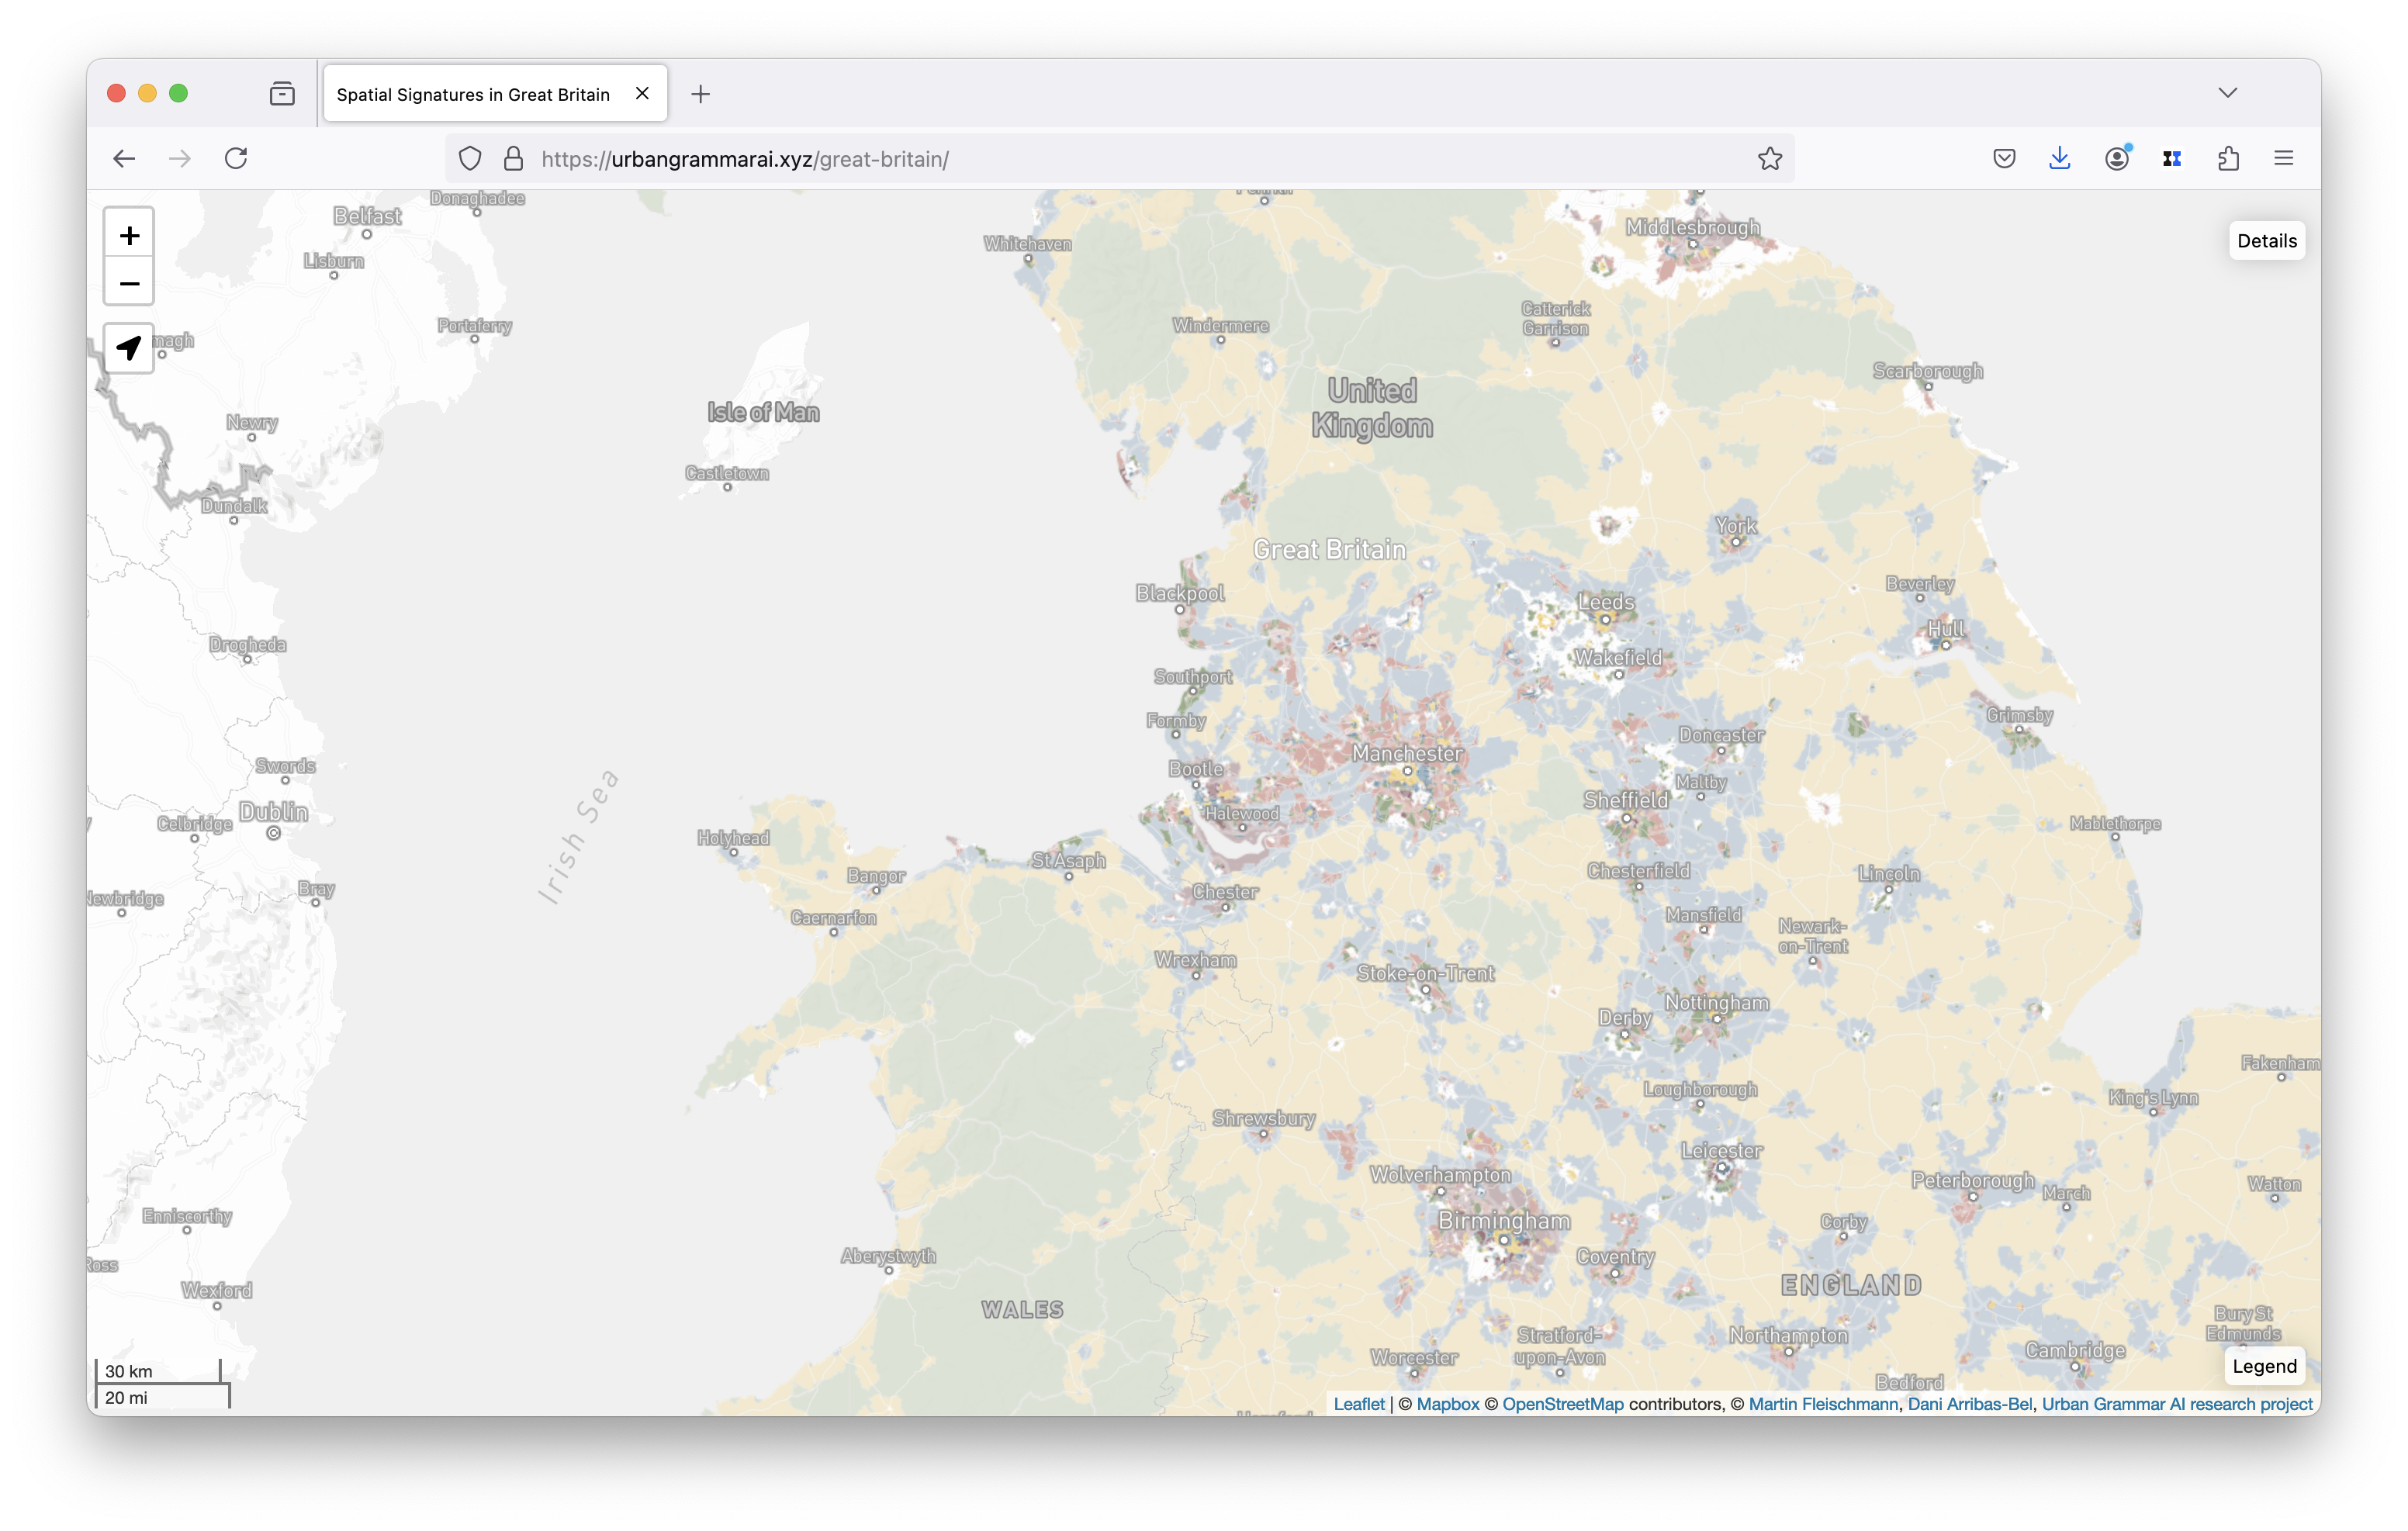Screen dimensions: 2408x1531
Task: Save page to Pocket
Action: pos(2003,159)
